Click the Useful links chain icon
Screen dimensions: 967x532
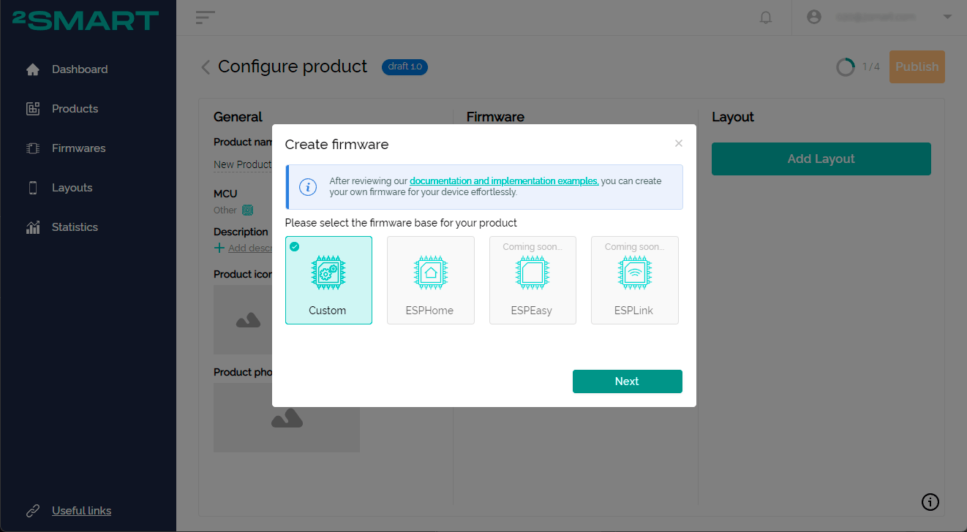click(33, 511)
